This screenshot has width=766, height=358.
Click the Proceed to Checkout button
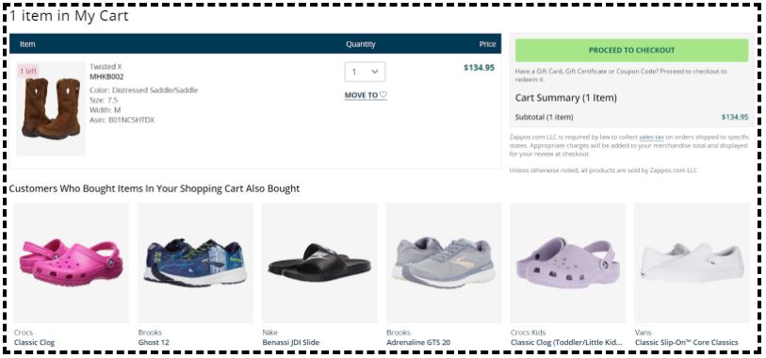tap(631, 50)
